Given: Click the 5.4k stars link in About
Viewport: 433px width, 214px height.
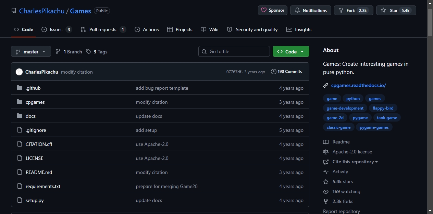Looking at the screenshot, I should [343, 181].
